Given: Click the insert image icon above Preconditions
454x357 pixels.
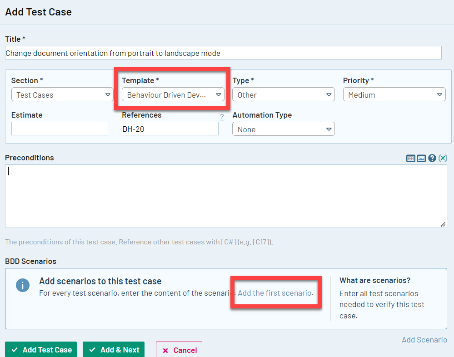Looking at the screenshot, I should pos(421,158).
